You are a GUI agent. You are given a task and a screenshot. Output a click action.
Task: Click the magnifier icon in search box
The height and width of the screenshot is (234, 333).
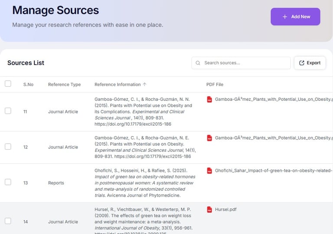coord(198,63)
